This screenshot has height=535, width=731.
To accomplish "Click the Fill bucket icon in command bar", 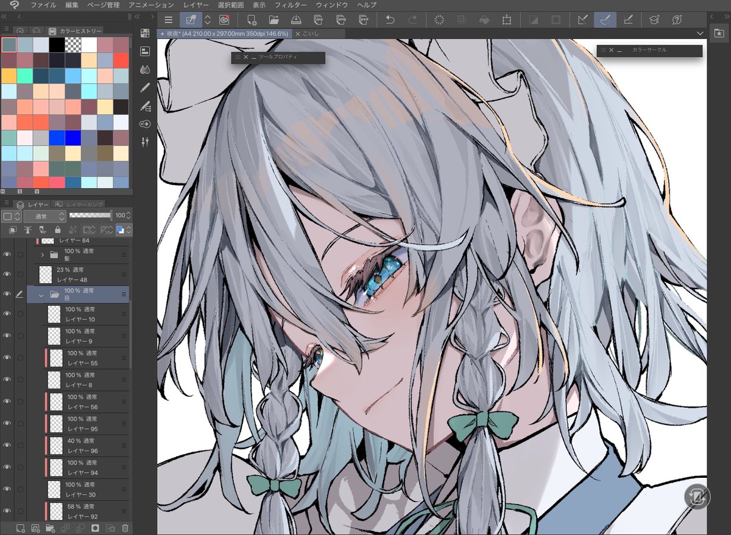I will tap(484, 20).
